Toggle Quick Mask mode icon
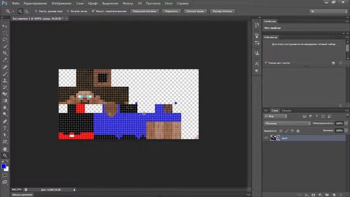The height and width of the screenshot is (197, 350). point(5,175)
